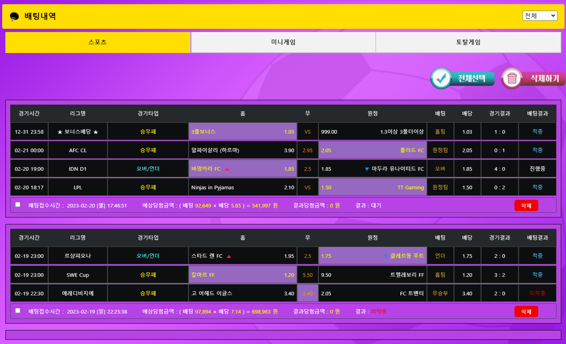Click the checkmark icon on 전체선택

coord(441,78)
